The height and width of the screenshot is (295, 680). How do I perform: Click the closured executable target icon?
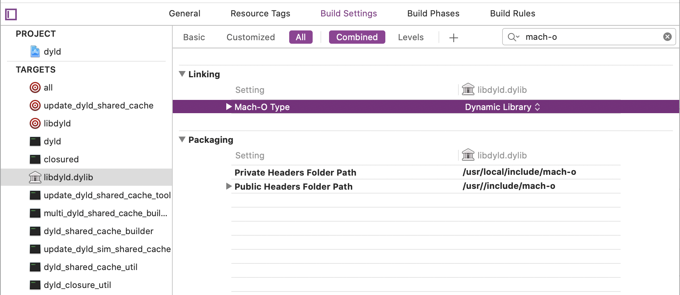pyautogui.click(x=35, y=159)
